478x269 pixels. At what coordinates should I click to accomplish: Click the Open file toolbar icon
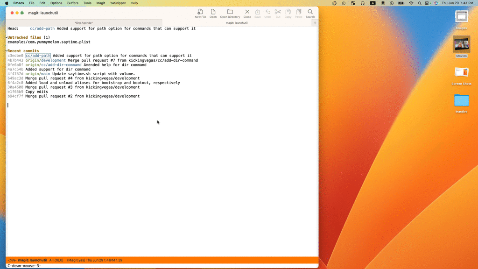[213, 14]
